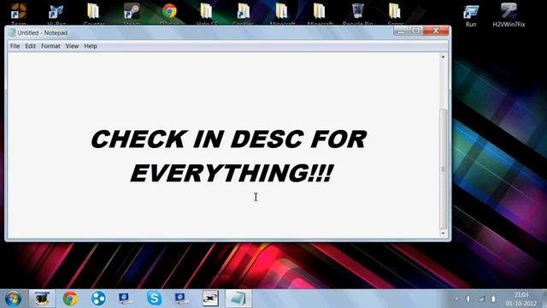
Task: Click the Show Desktop strip beside the clock
Action: click(x=544, y=299)
